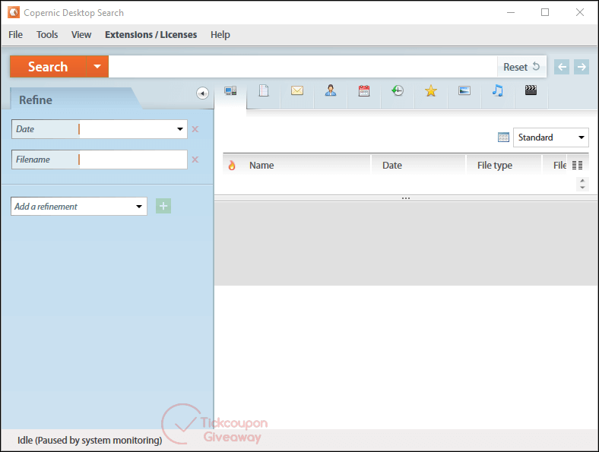The image size is (599, 452).
Task: Select the Pictures category icon
Action: pos(464,90)
